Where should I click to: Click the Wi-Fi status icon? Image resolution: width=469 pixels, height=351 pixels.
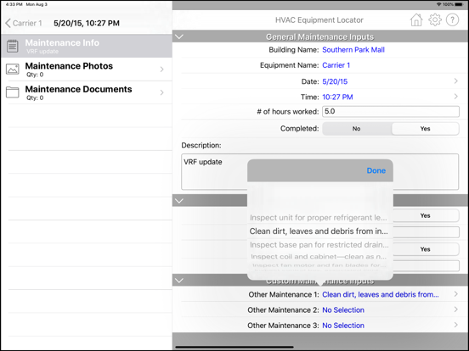[439, 4]
